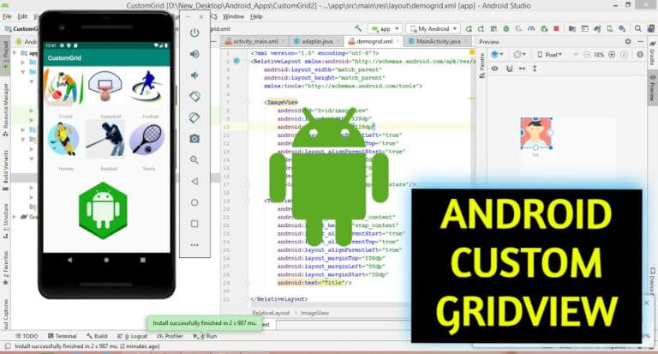
Task: Click the Project Structure folder icon in toolbar
Action: [x=572, y=28]
